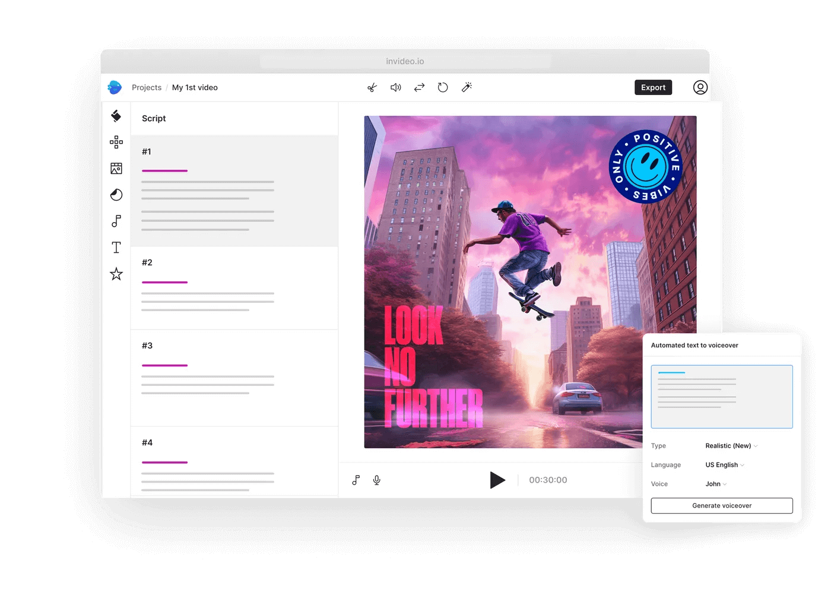This screenshot has height=589, width=831.
Task: Open the user account profile icon
Action: [x=700, y=88]
